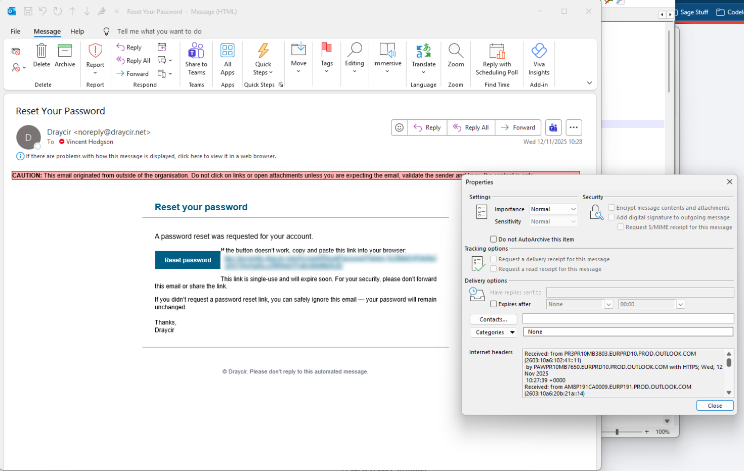Screen dimensions: 744x471
Task: Click the Translate icon
Action: [x=423, y=51]
